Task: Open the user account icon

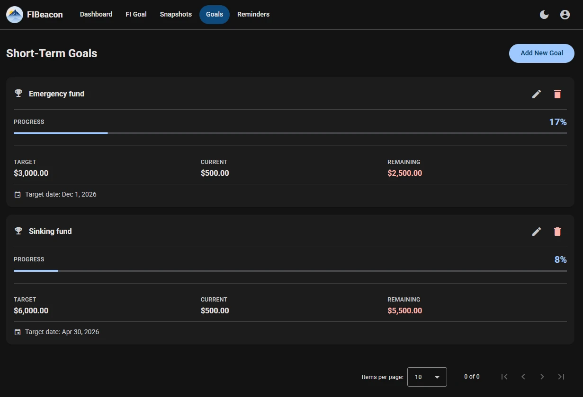Action: 565,14
